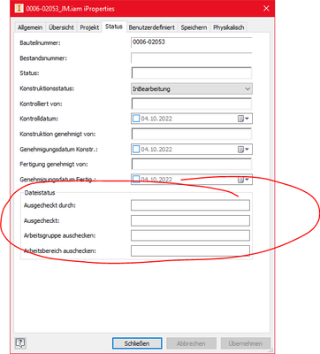Click the Inventor assembly icon in the title bar
The width and height of the screenshot is (320, 354).
click(19, 8)
